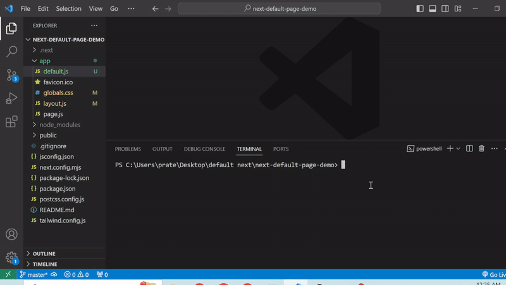Image resolution: width=506 pixels, height=285 pixels.
Task: Click the VS Code logo icon
Action: pyautogui.click(x=9, y=8)
